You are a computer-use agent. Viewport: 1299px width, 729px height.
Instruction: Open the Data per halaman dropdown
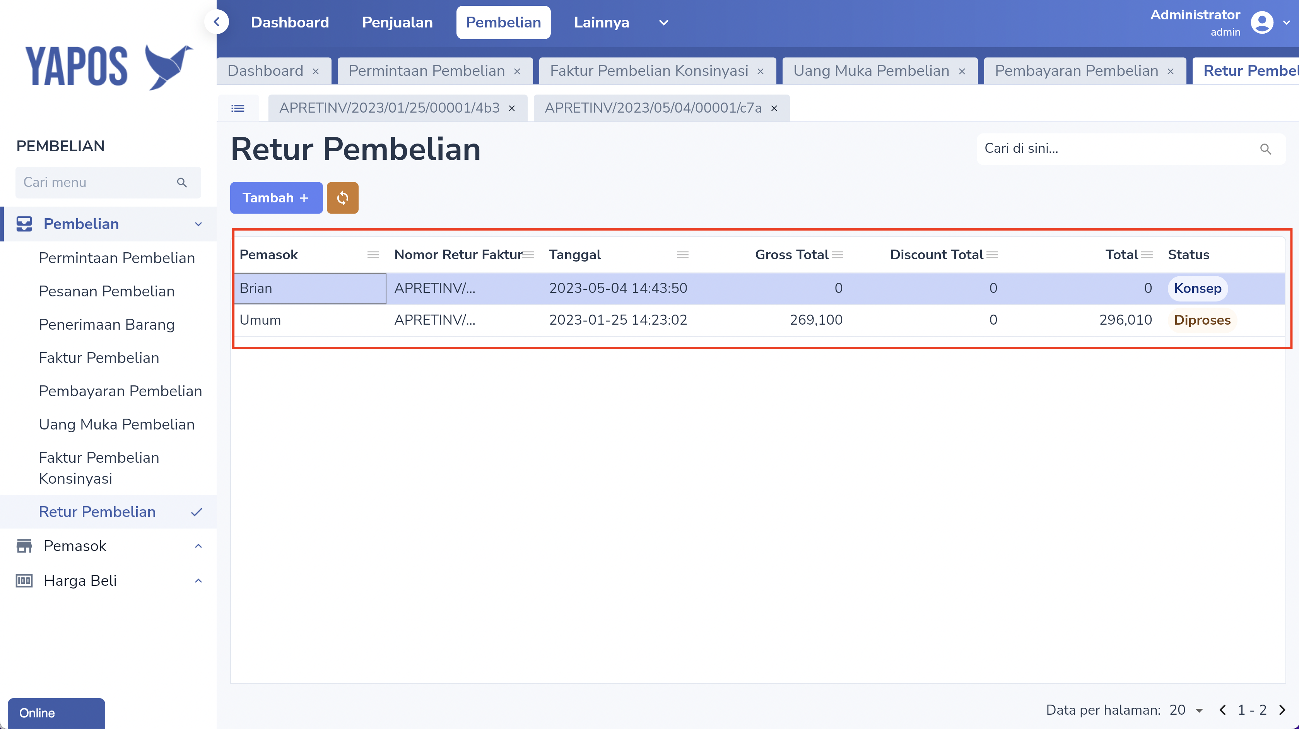pos(1186,710)
